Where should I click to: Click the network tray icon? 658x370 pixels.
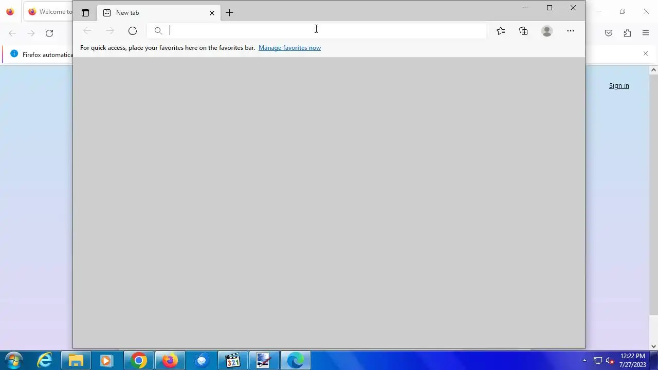[x=598, y=361]
